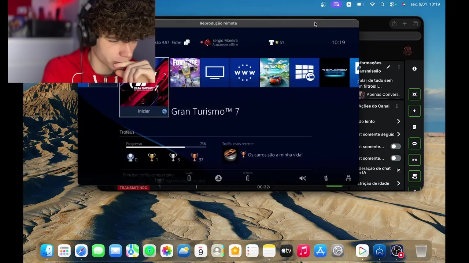Expand the age restriction chevron

tap(398, 183)
